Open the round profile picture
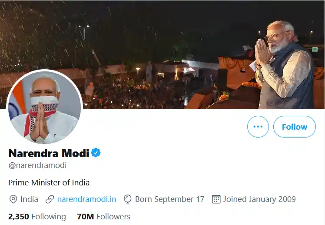This screenshot has width=325, height=225. (x=44, y=107)
